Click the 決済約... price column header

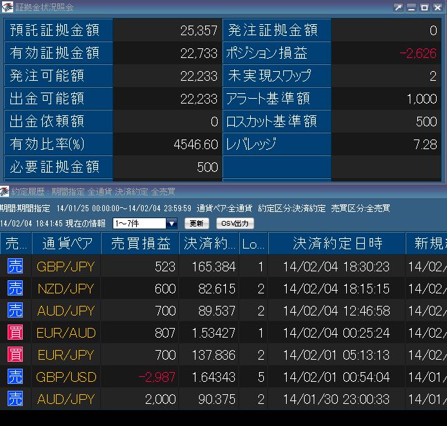pos(209,243)
